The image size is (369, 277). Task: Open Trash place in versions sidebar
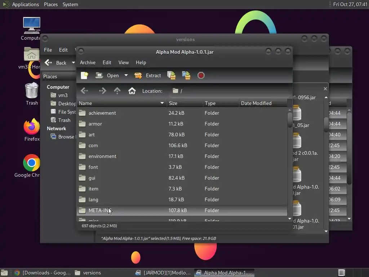tap(61, 120)
